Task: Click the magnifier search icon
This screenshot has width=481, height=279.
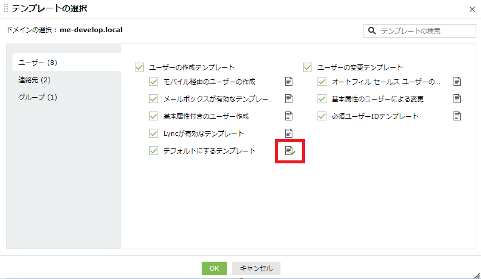Action: [372, 30]
